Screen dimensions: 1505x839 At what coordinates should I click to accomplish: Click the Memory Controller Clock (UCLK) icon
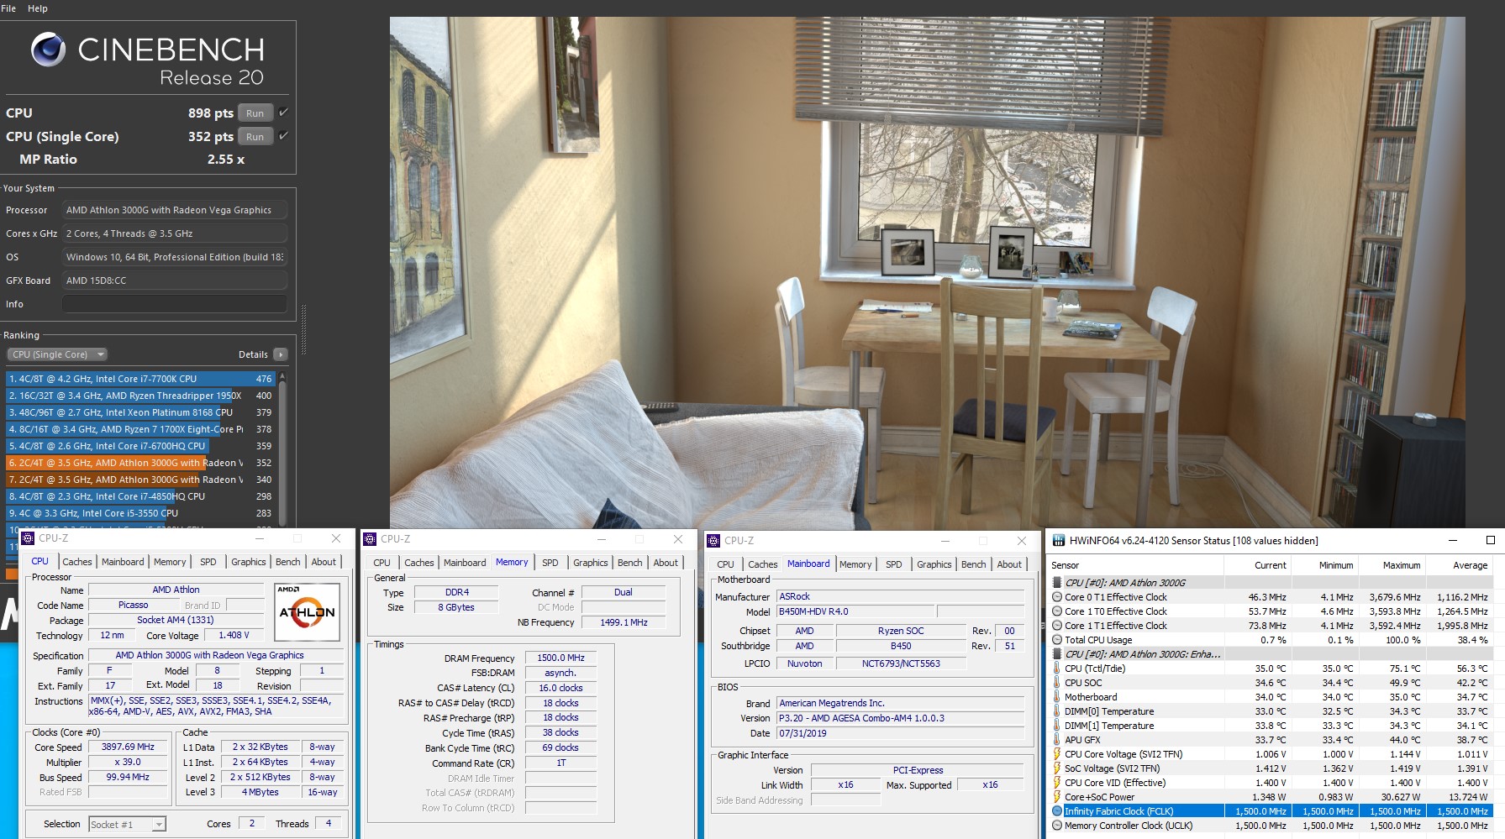[x=1057, y=826]
